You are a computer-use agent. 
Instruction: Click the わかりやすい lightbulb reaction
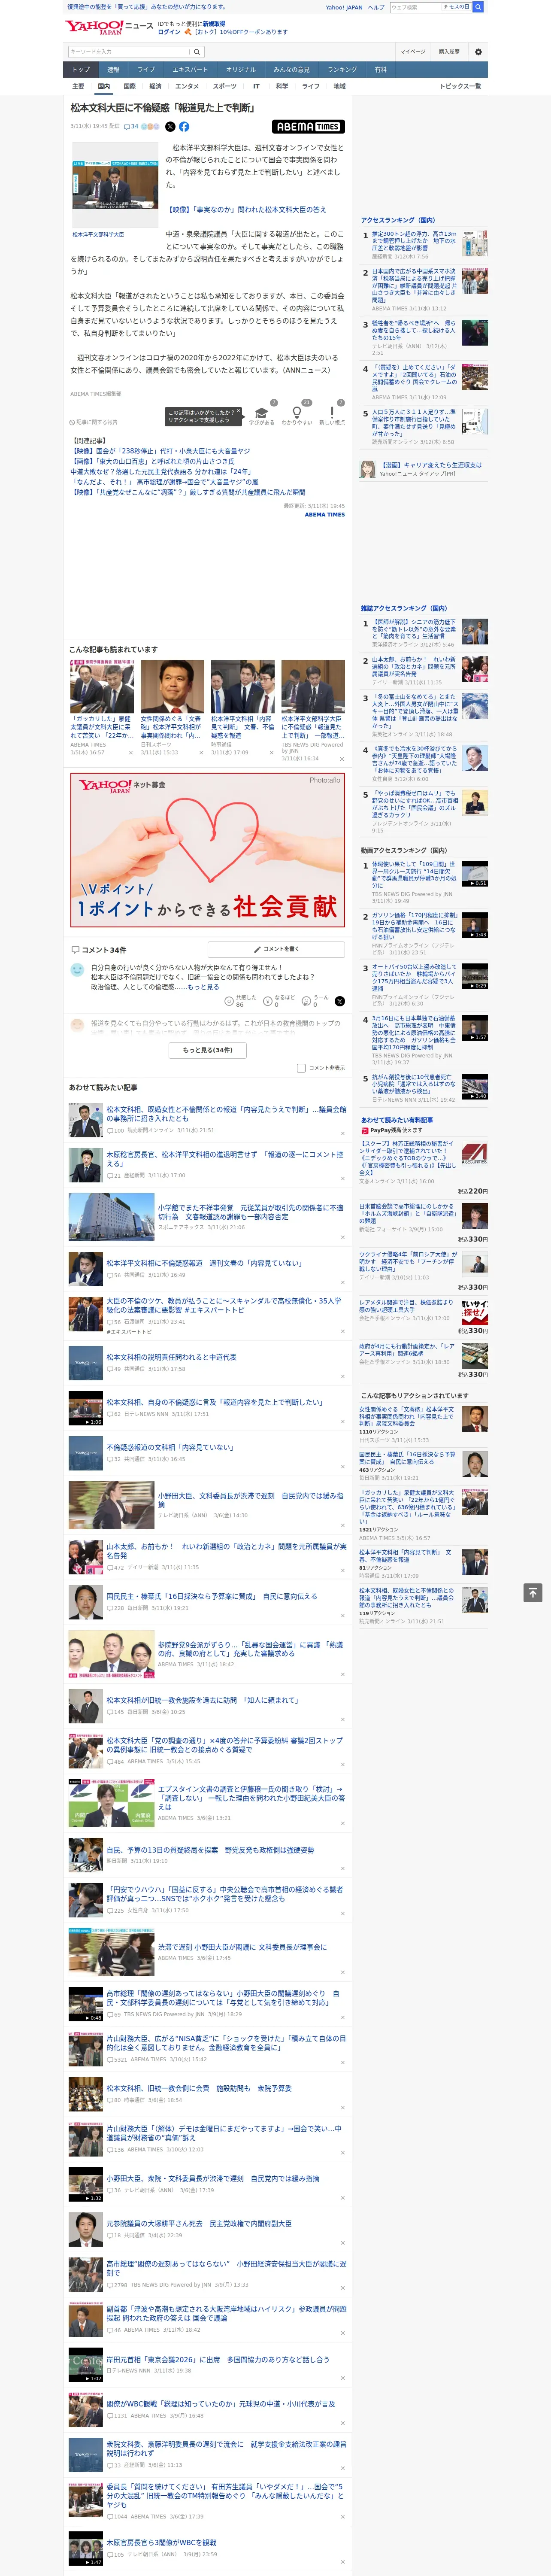click(296, 415)
